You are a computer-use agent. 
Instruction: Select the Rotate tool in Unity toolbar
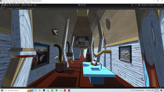(x=8, y=5)
